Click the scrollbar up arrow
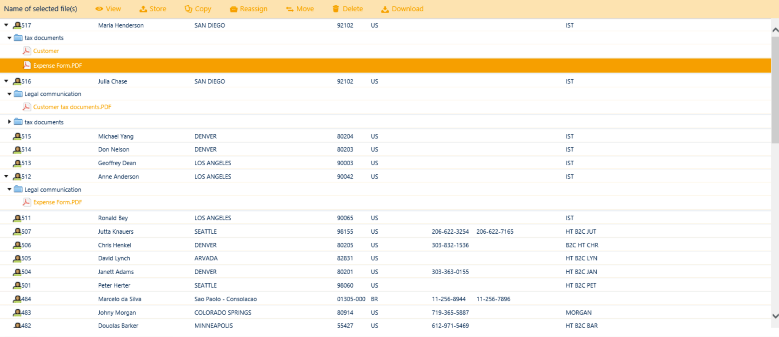Viewport: 779px width, 337px height. pyautogui.click(x=775, y=30)
